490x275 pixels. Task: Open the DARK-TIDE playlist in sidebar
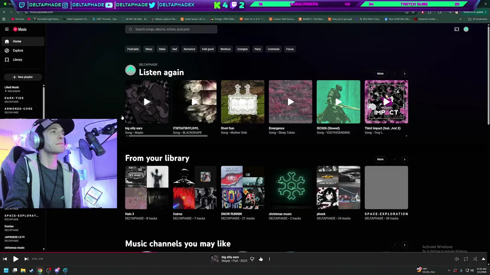point(22,100)
